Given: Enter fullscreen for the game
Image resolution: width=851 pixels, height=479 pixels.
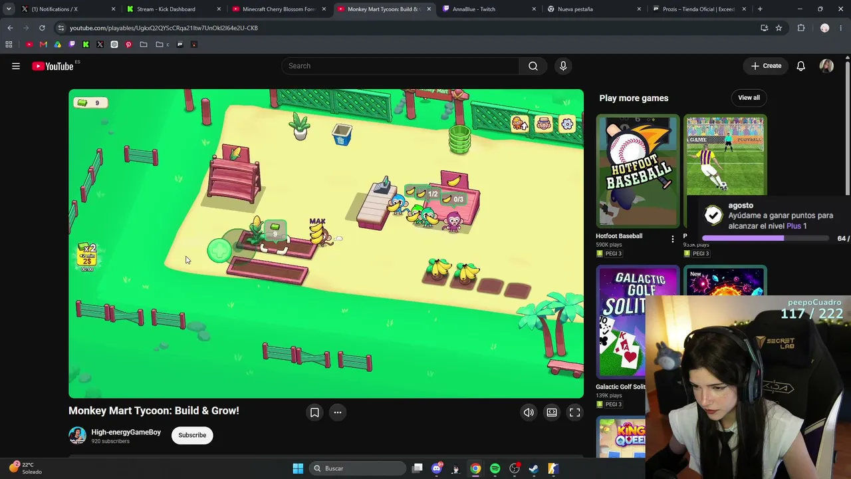Looking at the screenshot, I should click(575, 412).
